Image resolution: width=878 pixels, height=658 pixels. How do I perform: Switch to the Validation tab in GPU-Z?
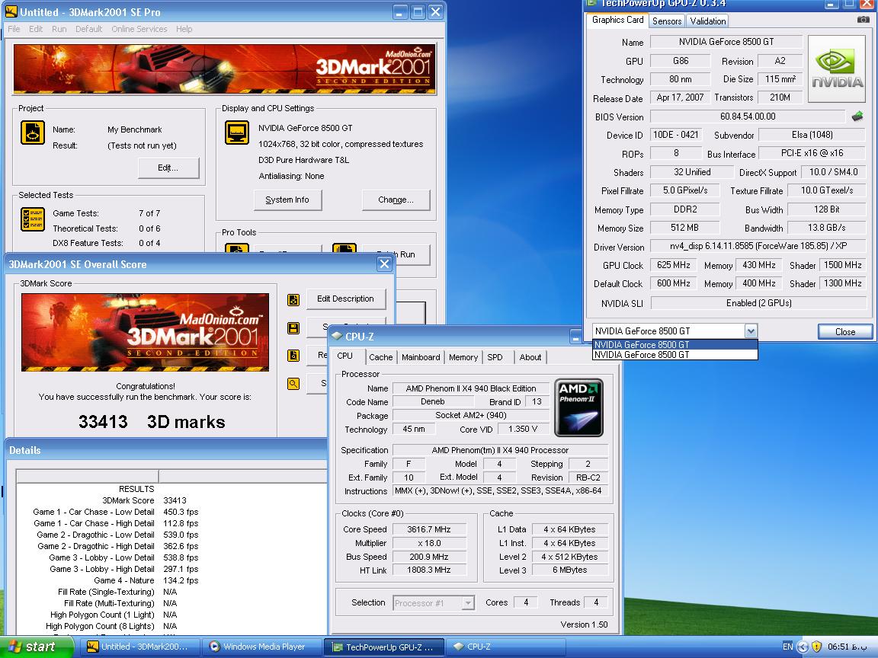click(708, 21)
